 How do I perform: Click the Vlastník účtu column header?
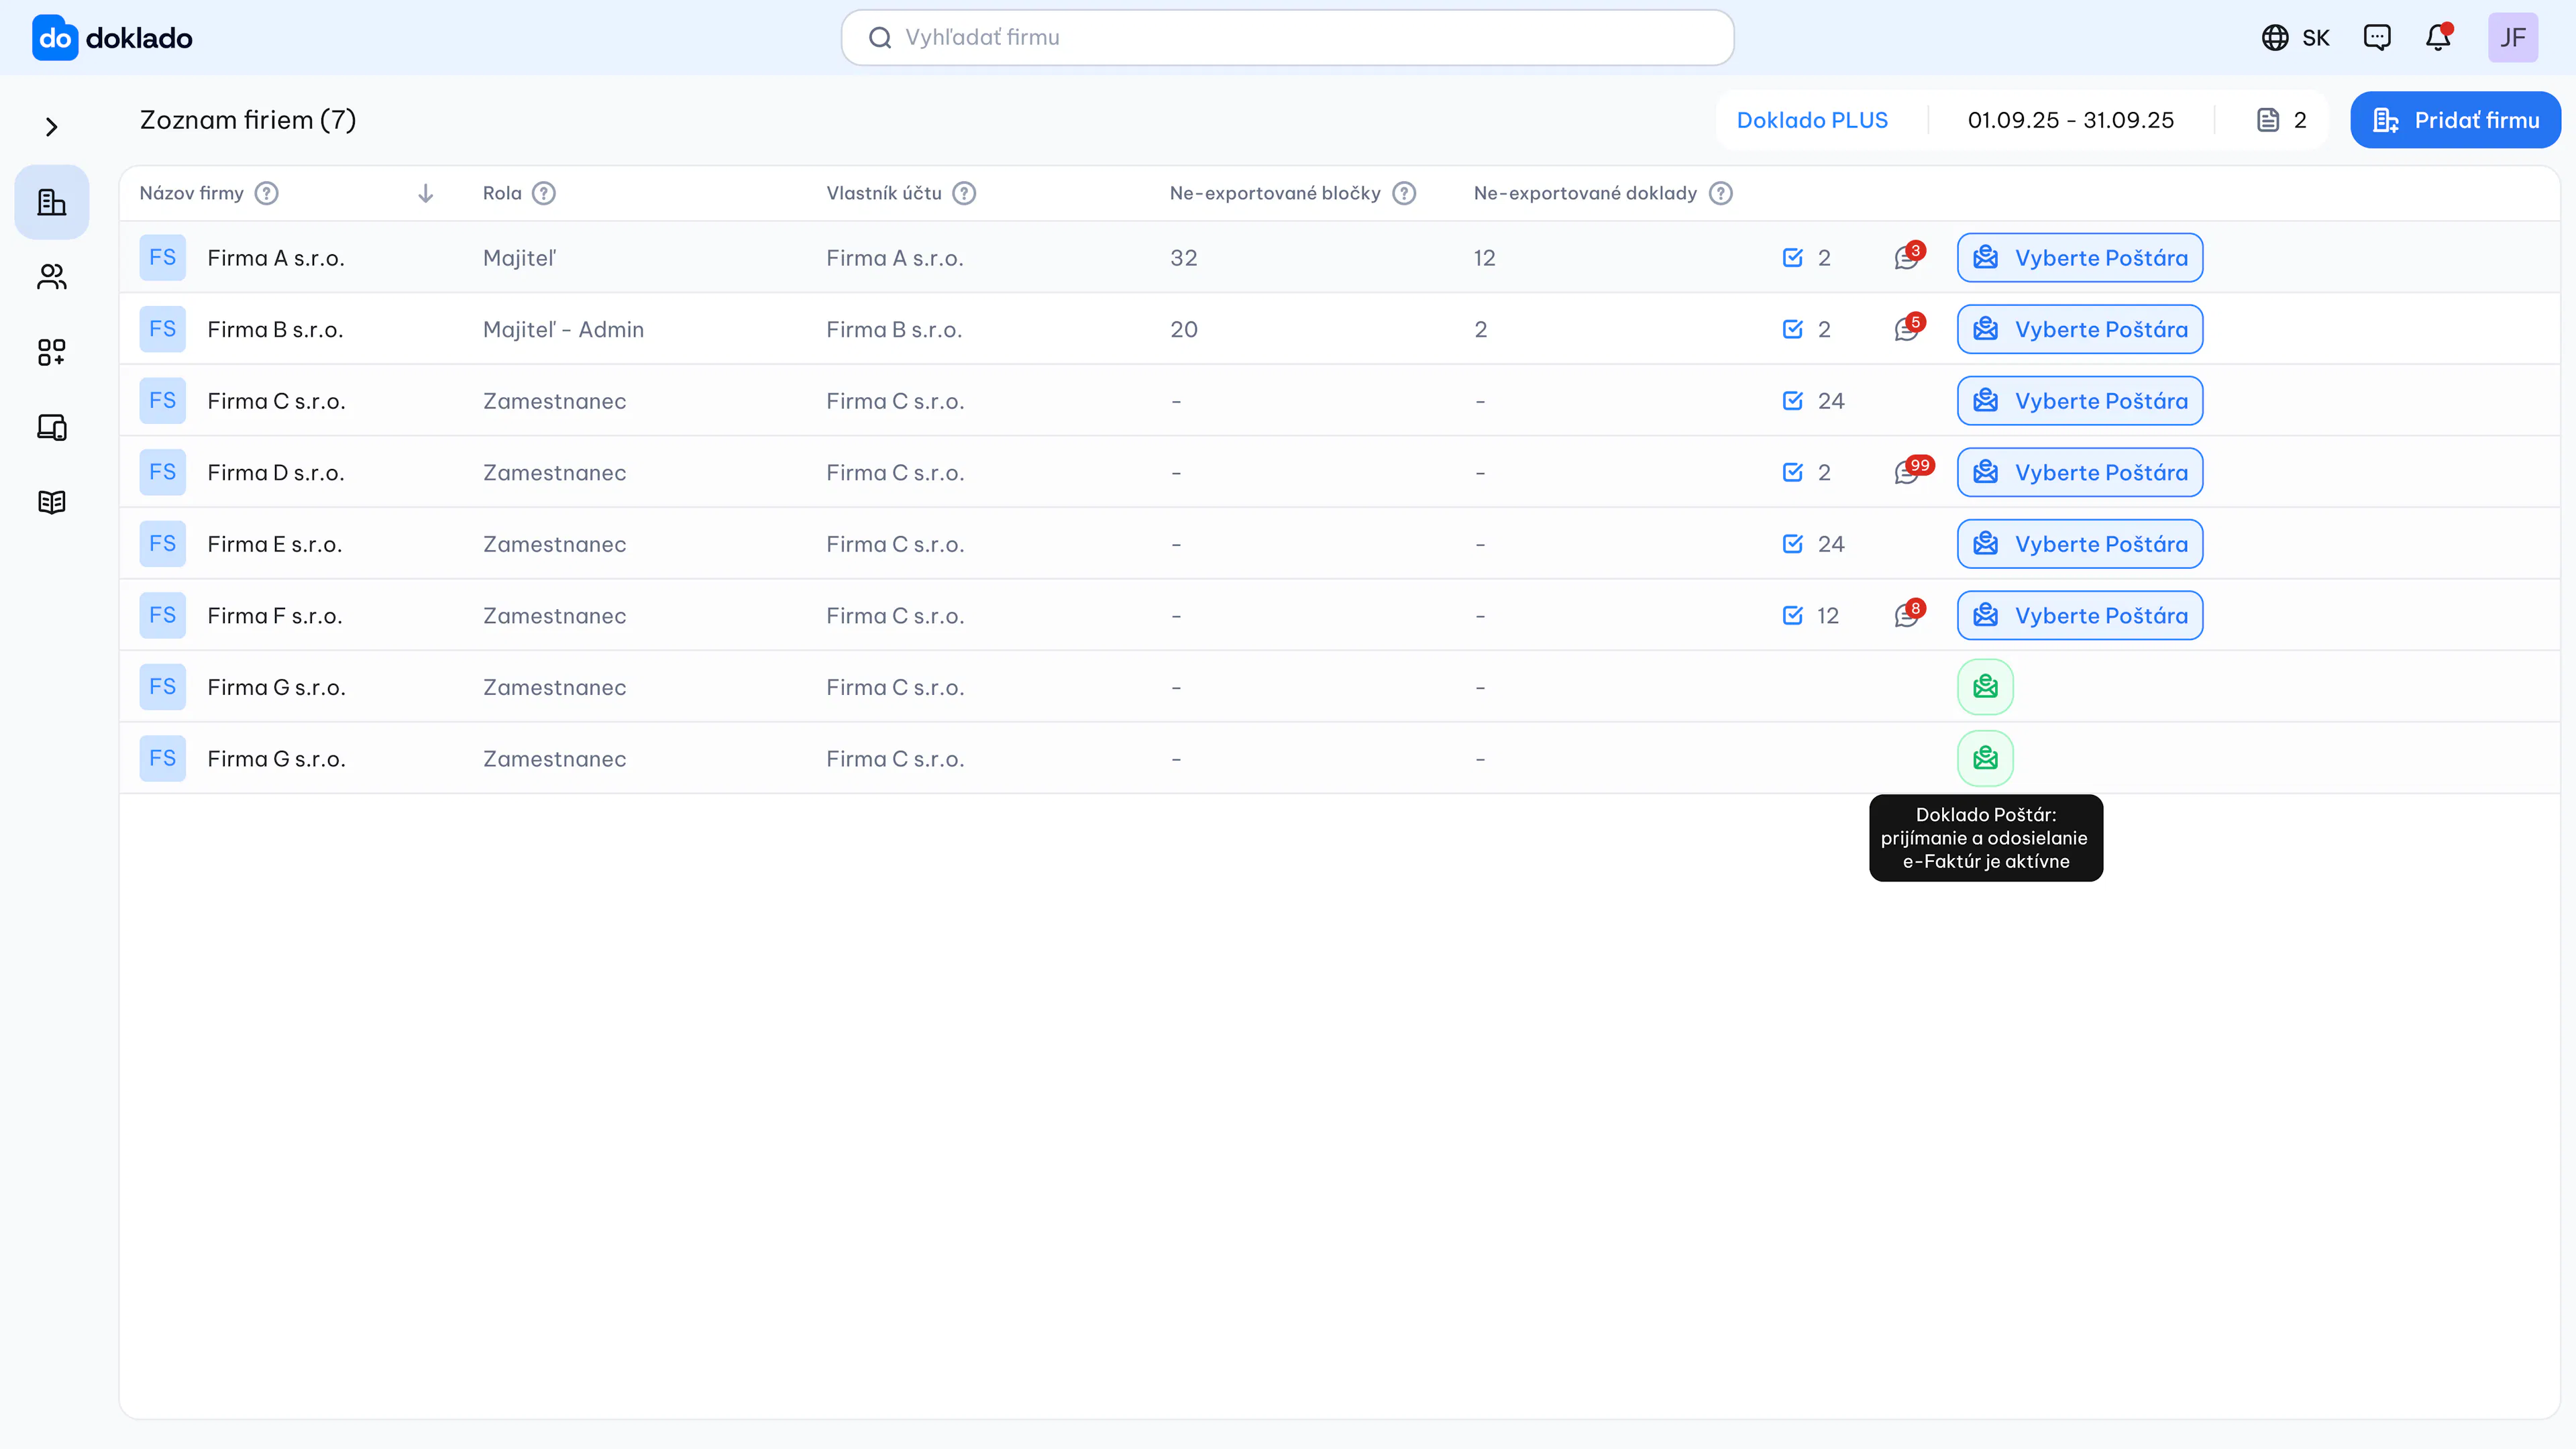[884, 193]
